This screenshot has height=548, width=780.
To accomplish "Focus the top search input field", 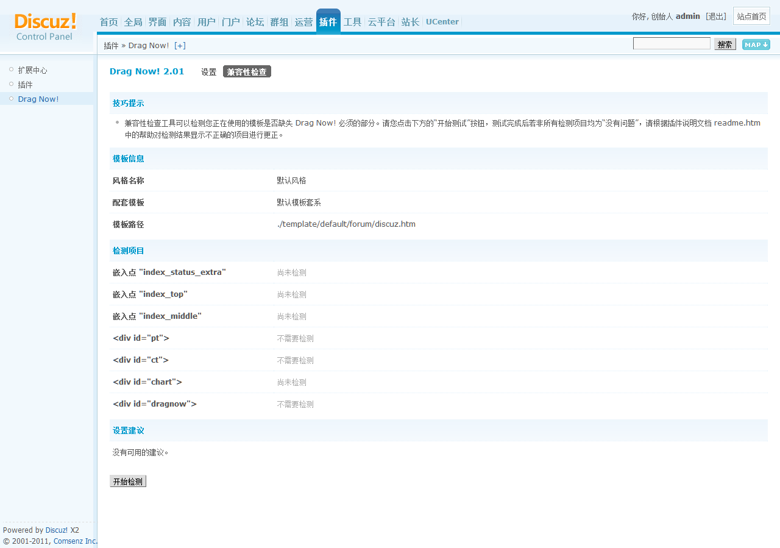I will pyautogui.click(x=672, y=43).
